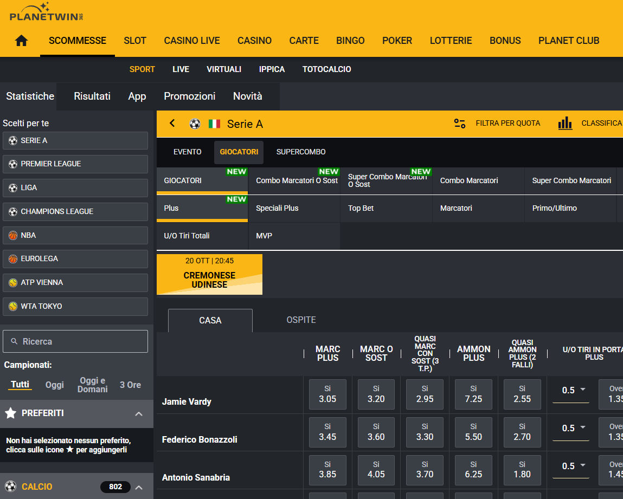Select the CASA team tab
623x499 pixels.
click(x=210, y=320)
